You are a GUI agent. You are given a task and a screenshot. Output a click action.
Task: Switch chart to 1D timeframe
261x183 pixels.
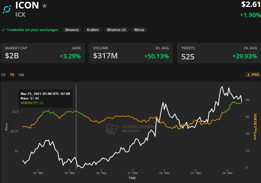click(x=3, y=75)
